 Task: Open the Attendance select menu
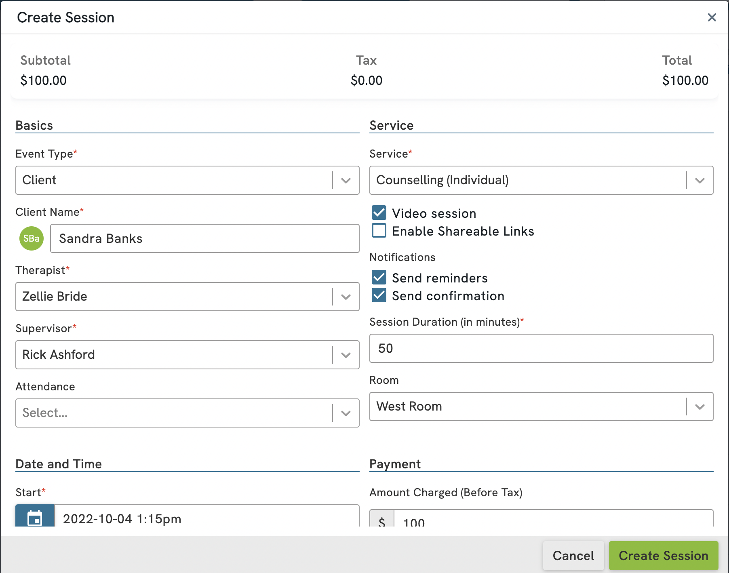pyautogui.click(x=345, y=413)
